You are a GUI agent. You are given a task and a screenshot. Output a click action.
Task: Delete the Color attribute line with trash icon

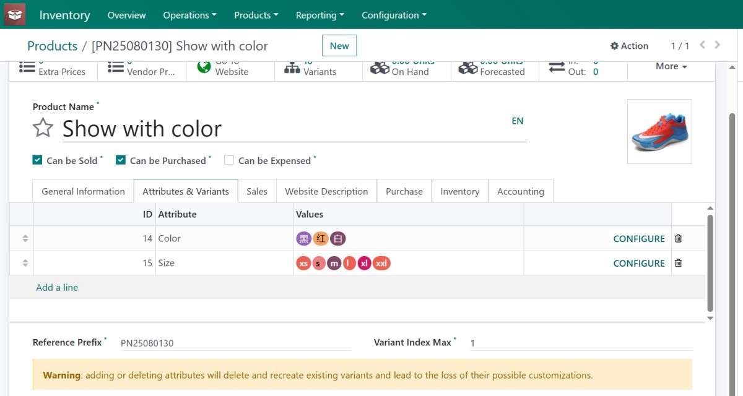pos(678,238)
